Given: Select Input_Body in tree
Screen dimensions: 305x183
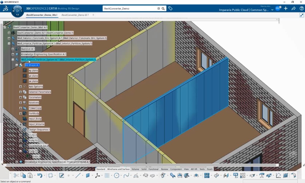Looking at the screenshot, I should (x=35, y=119).
